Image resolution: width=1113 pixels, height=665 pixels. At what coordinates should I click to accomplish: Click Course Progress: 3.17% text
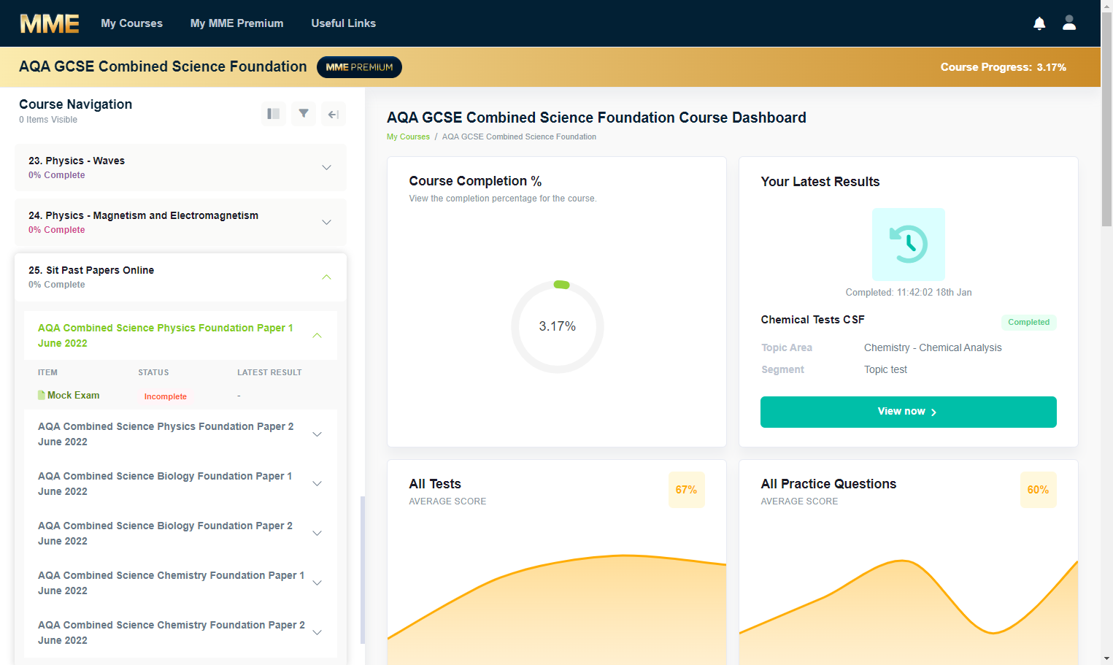(x=1003, y=67)
